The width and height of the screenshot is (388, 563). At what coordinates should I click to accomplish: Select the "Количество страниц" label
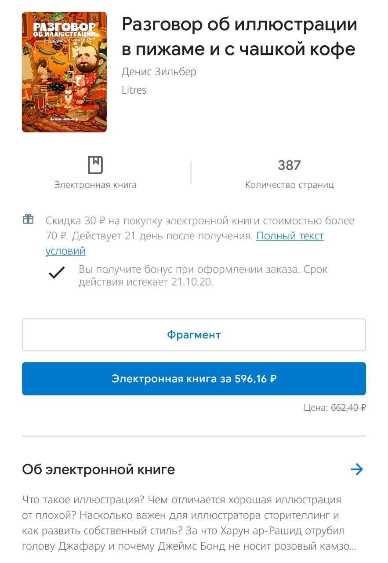coord(290,185)
